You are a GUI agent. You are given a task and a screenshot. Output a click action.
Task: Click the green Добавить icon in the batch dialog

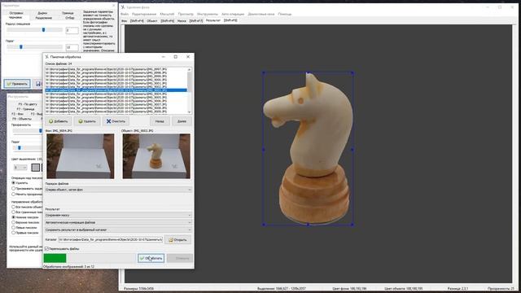tap(50, 121)
